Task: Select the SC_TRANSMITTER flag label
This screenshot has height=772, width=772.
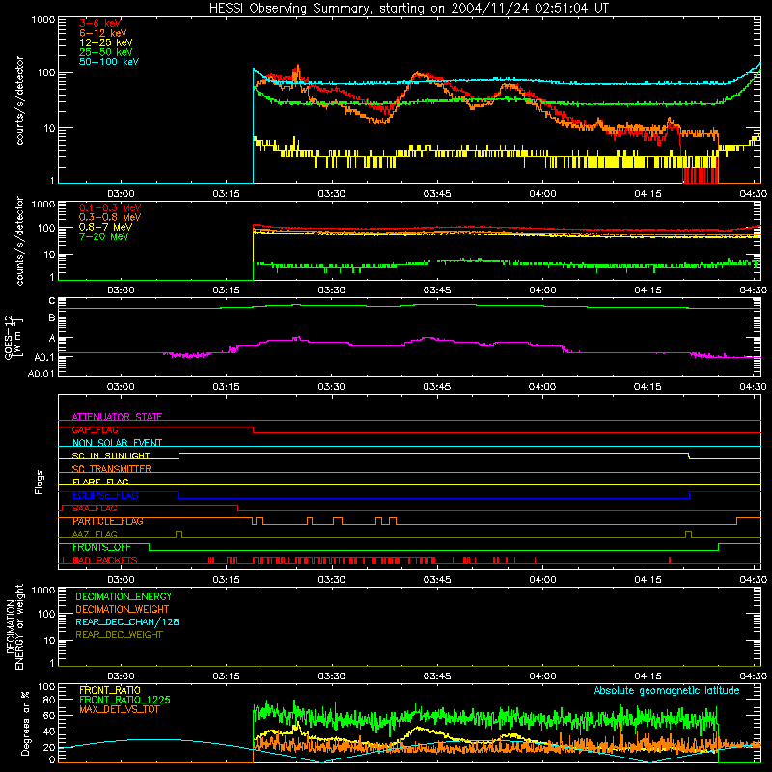Action: [x=112, y=469]
